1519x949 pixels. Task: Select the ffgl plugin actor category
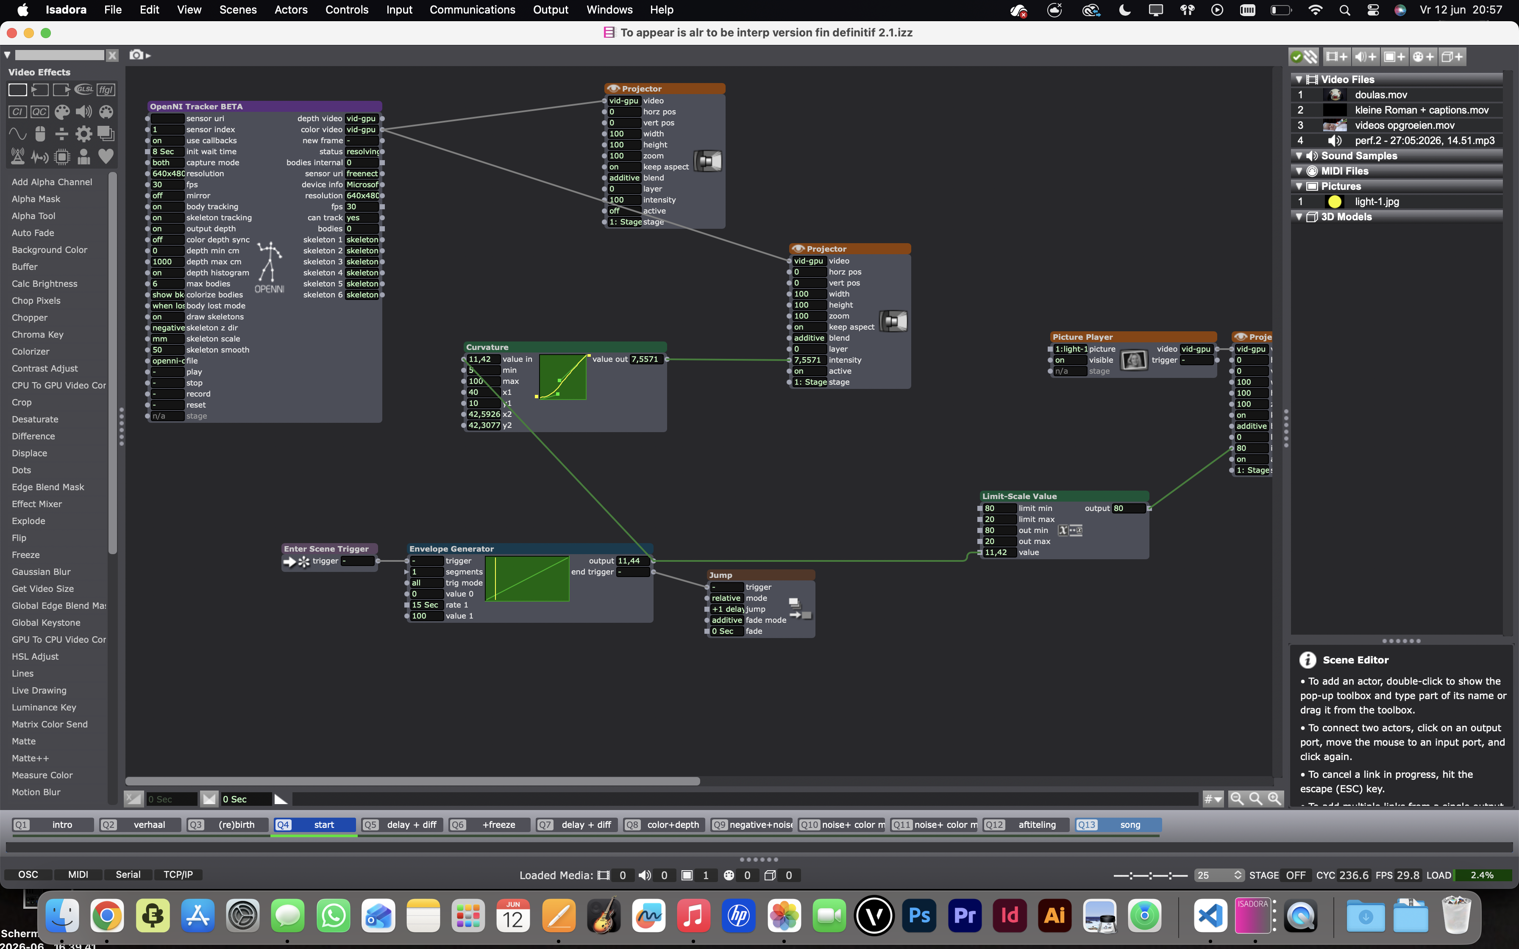coord(106,90)
